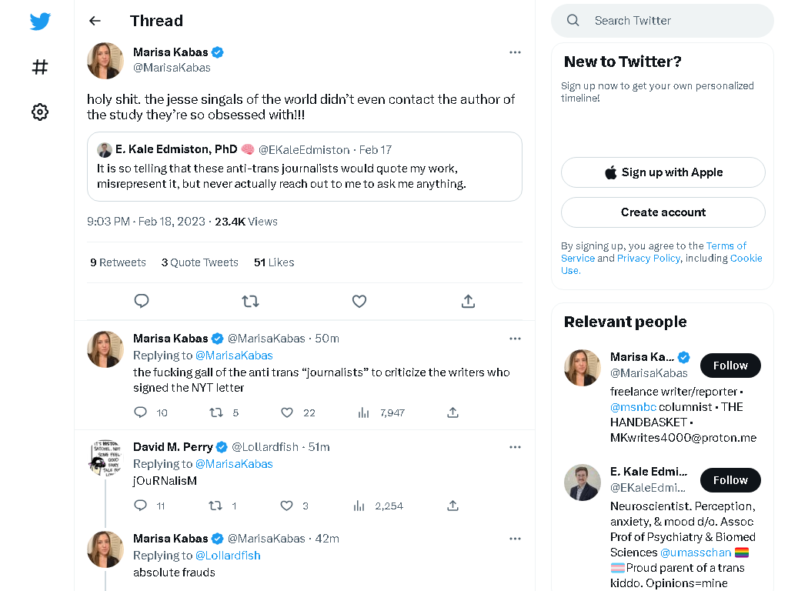Like the main tweet with the heart icon

(359, 301)
